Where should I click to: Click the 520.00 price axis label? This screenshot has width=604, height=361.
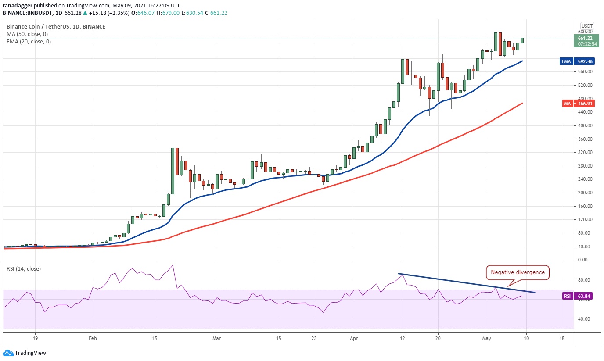click(585, 85)
